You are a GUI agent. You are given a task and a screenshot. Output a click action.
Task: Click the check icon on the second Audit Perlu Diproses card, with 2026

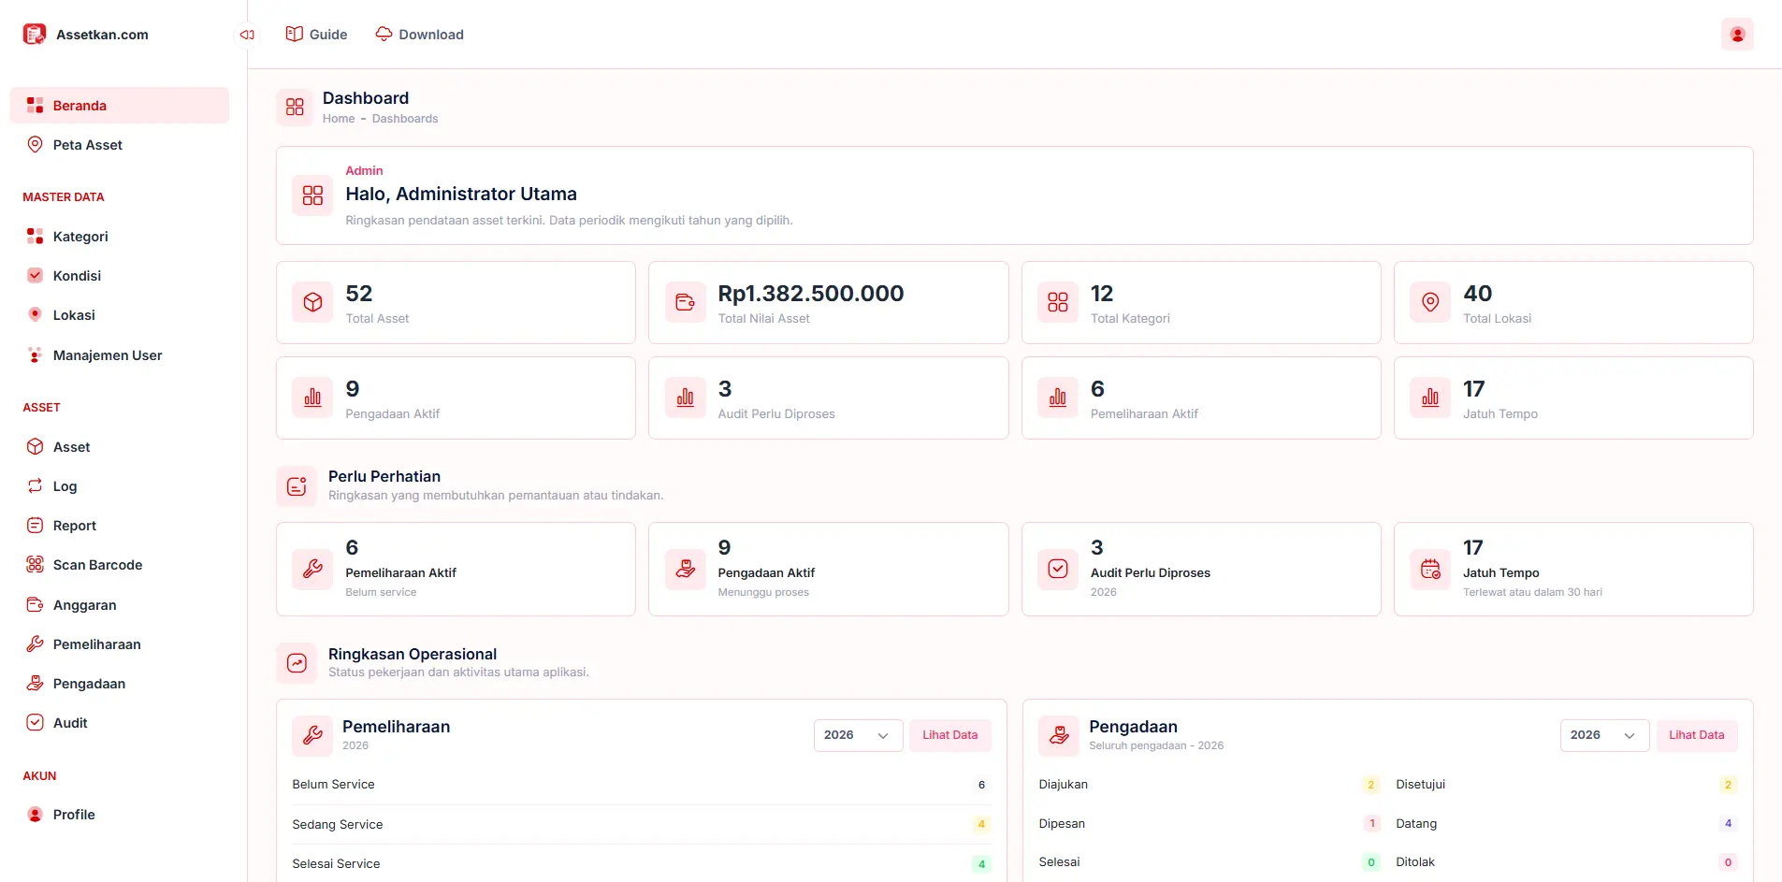click(1058, 569)
